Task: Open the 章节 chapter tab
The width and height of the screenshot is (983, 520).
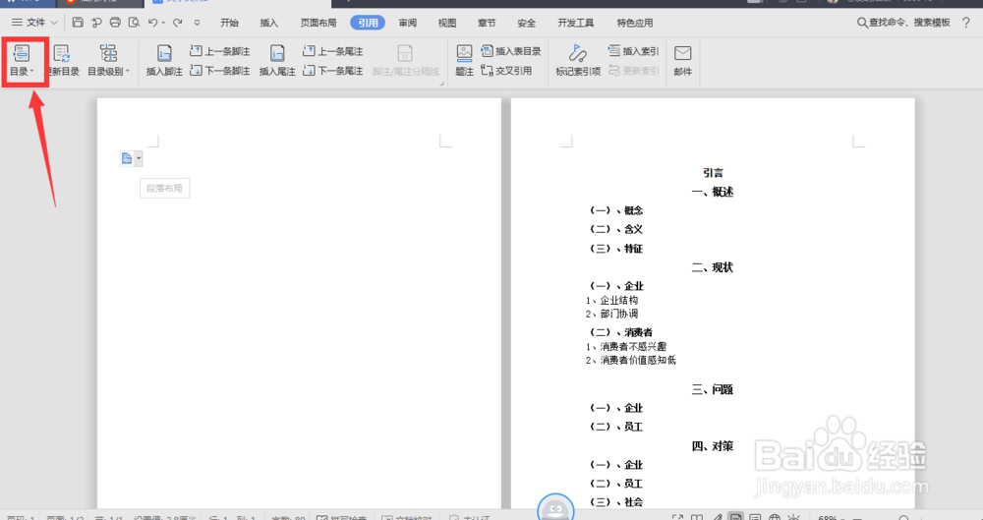Action: pos(487,23)
